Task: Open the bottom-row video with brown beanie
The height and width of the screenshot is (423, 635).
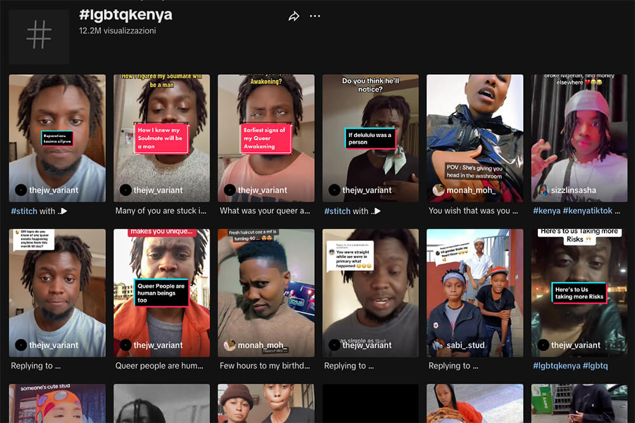Action: (x=266, y=403)
